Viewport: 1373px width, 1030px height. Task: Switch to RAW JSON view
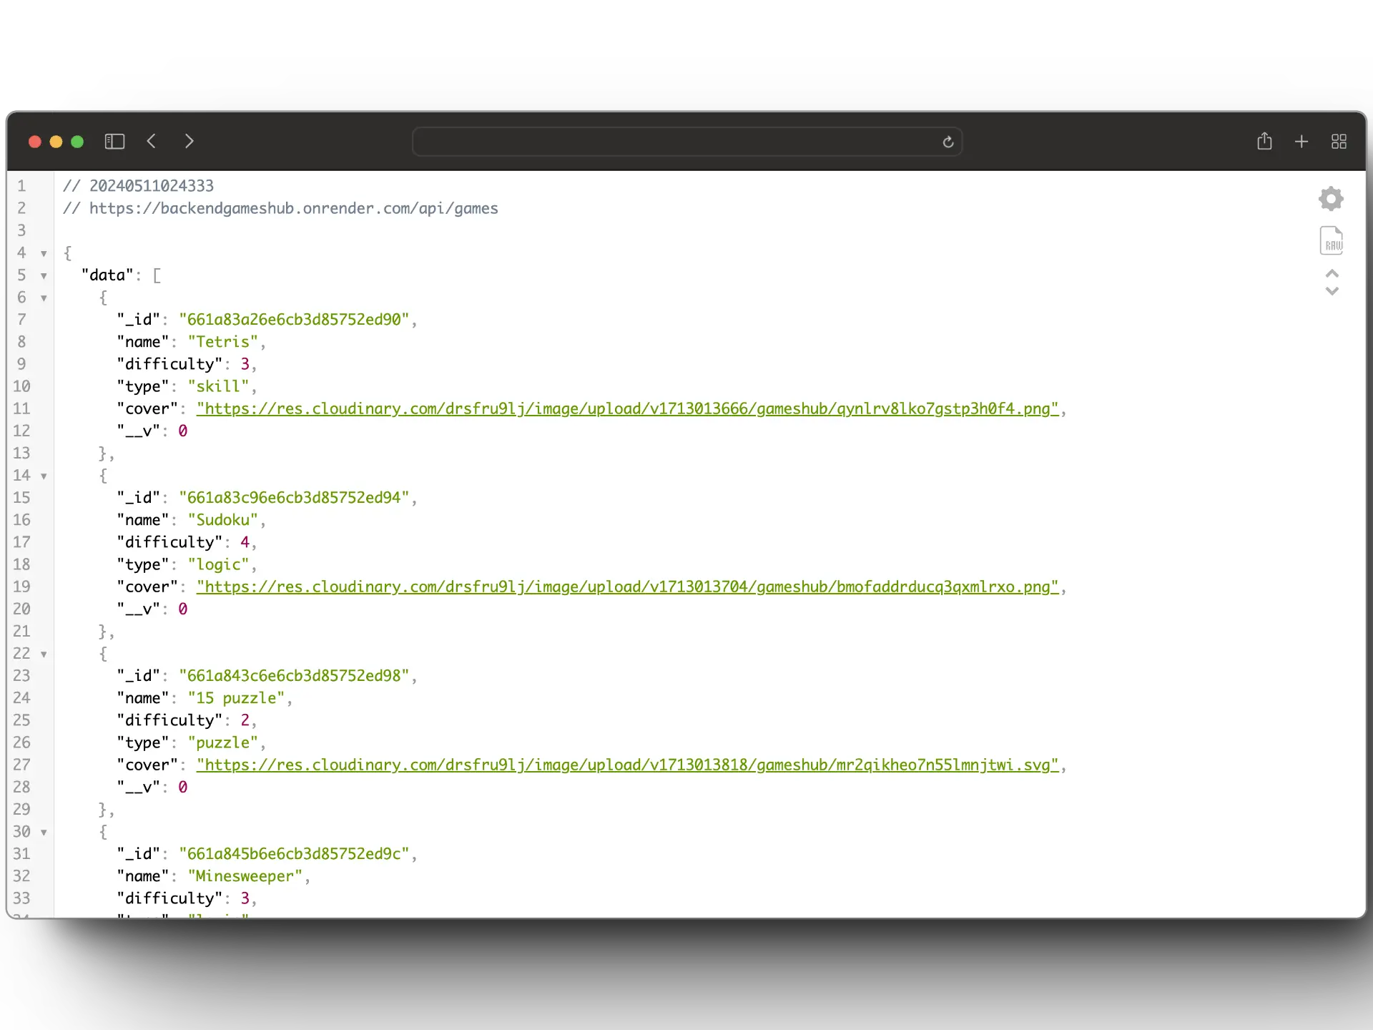[x=1331, y=240]
